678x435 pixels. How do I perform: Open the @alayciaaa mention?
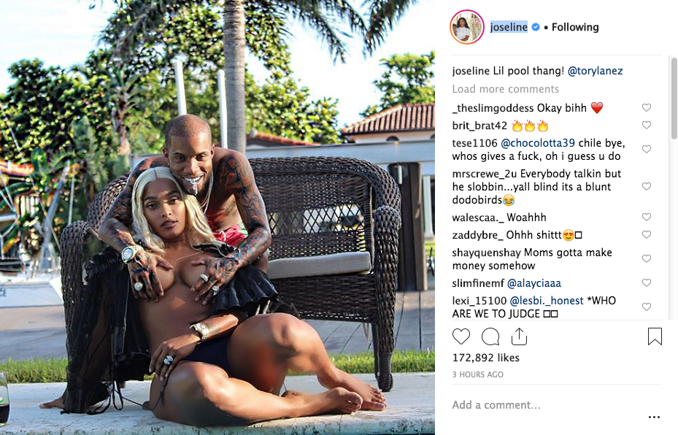click(x=534, y=284)
